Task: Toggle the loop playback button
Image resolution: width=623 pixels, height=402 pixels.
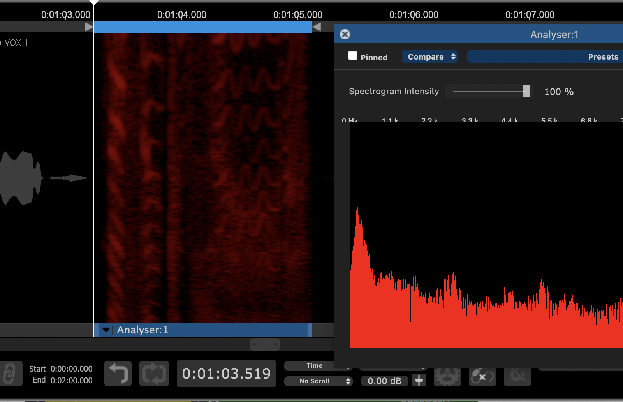Action: point(154,374)
